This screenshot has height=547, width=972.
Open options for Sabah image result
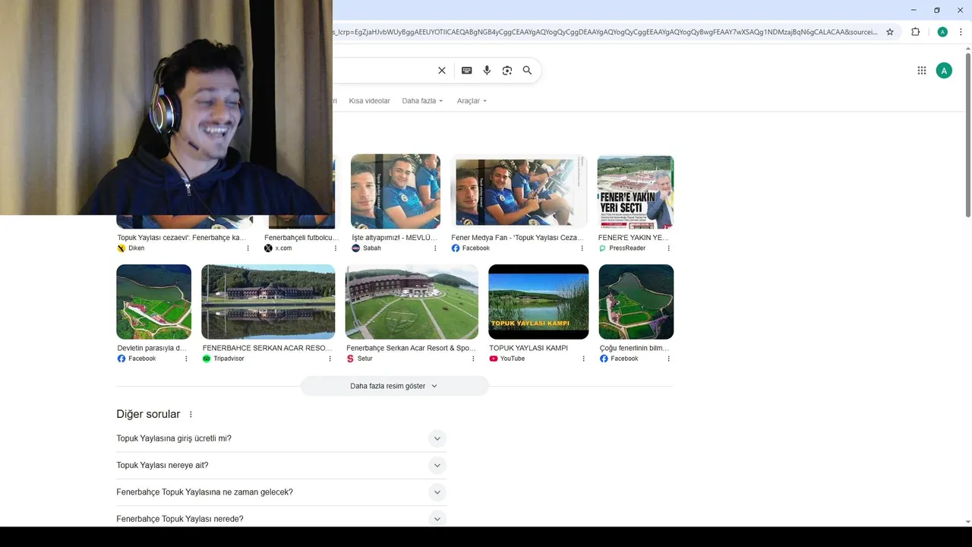[435, 248]
